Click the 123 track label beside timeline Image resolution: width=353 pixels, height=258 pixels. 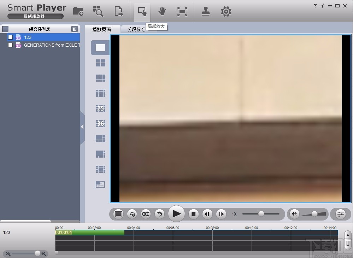coord(6,232)
